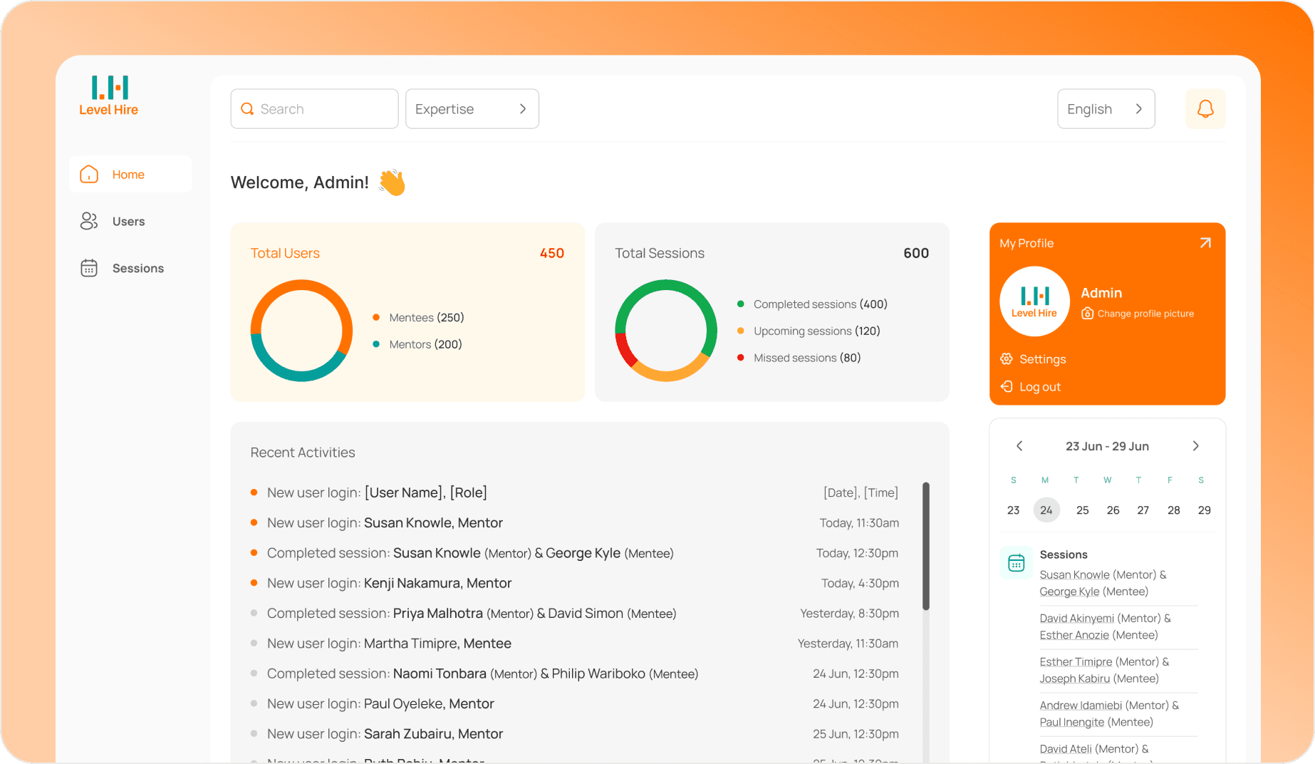Select date 24 in calendar
Image resolution: width=1315 pixels, height=764 pixels.
click(x=1046, y=510)
